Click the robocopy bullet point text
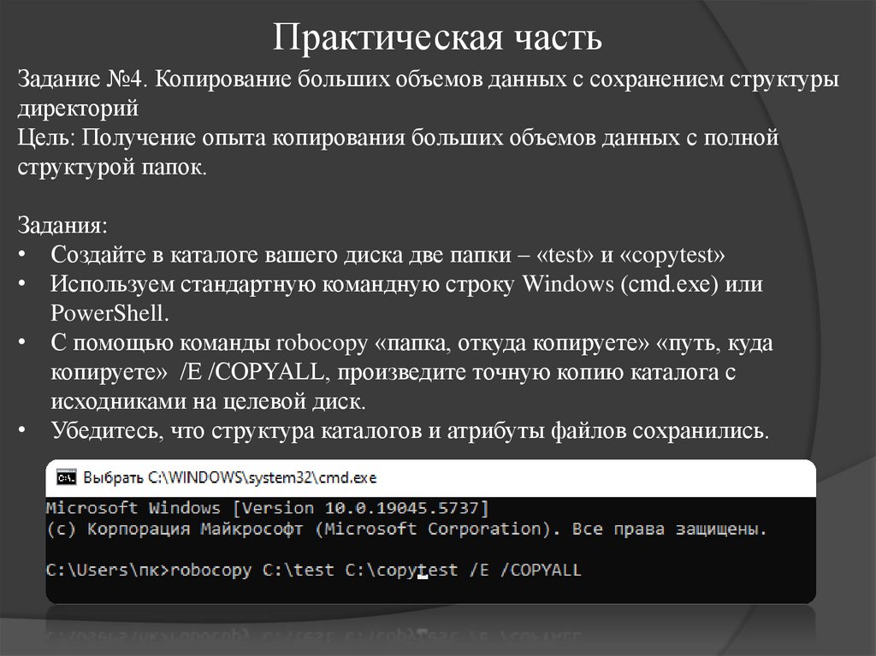 pyautogui.click(x=411, y=343)
